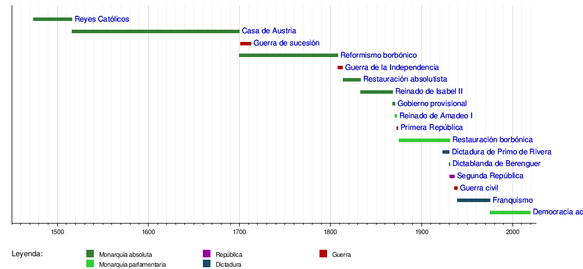This screenshot has height=269, width=583.
Task: Open Reinado de Isabel II link
Action: (x=429, y=91)
